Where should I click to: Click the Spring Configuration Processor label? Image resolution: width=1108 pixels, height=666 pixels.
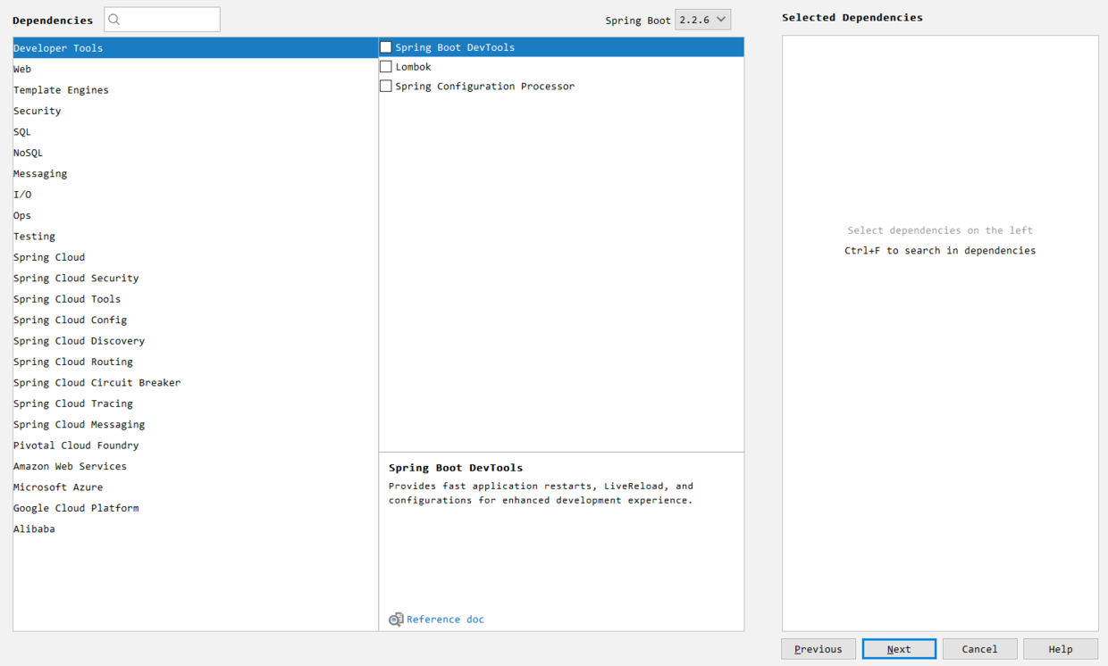pos(485,87)
